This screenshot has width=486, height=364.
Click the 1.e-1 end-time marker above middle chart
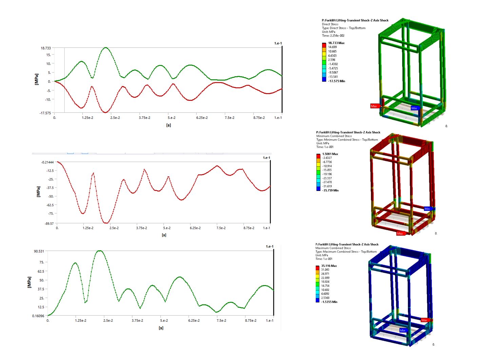pyautogui.click(x=267, y=158)
